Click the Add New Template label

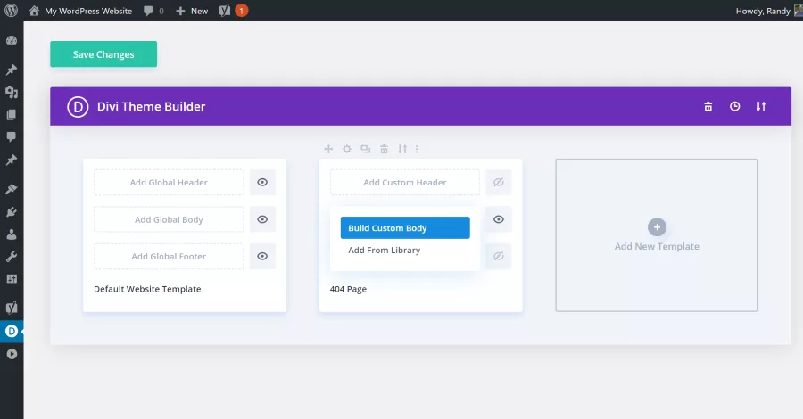point(657,247)
